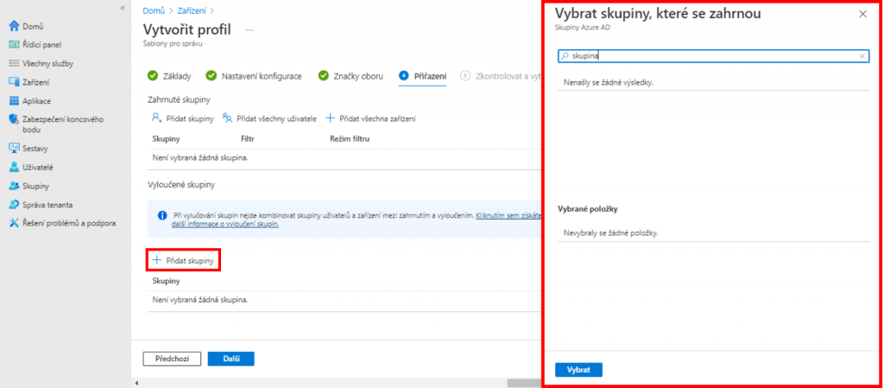Click the Domů breadcrumb link

pos(153,10)
